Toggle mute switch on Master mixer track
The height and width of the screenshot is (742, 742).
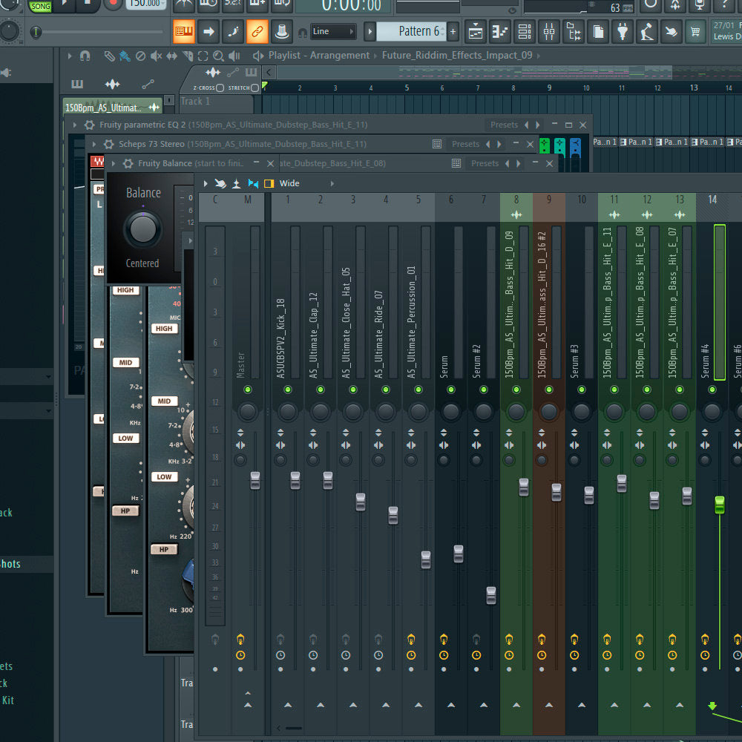pyautogui.click(x=247, y=390)
